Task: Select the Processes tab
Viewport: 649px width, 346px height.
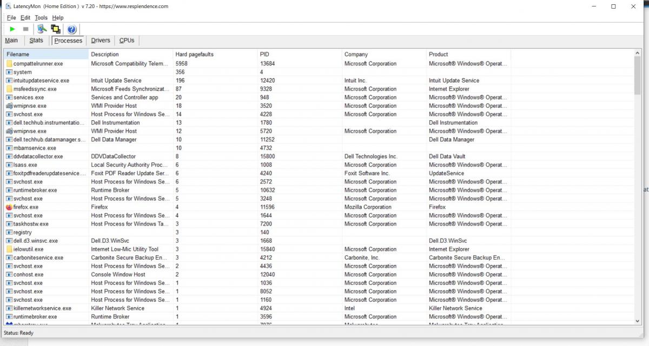Action: [x=69, y=40]
